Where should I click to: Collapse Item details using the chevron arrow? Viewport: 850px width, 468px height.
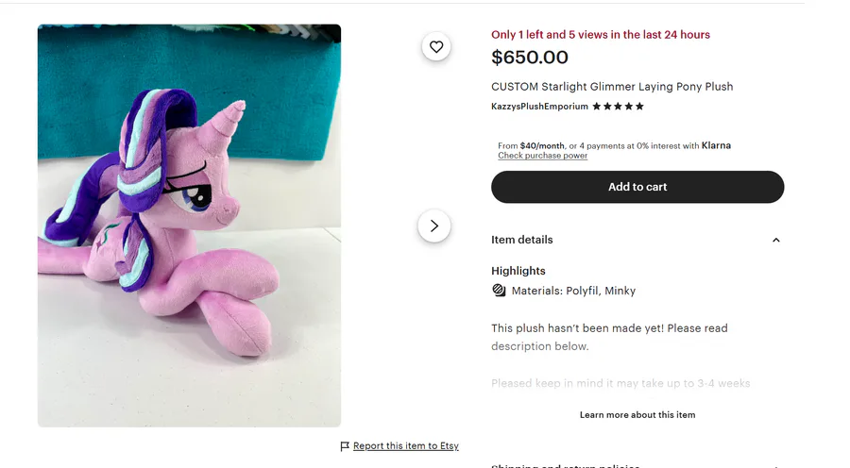[x=776, y=240]
